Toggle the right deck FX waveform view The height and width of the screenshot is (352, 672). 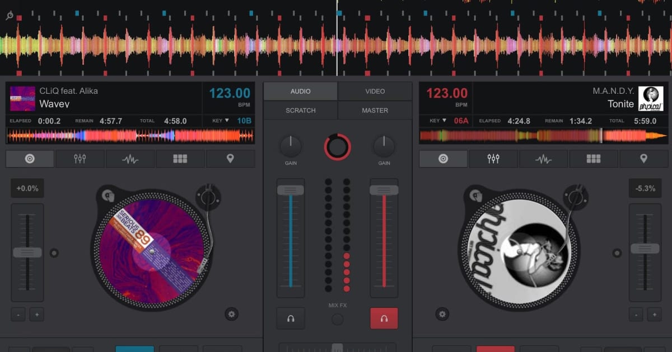543,159
